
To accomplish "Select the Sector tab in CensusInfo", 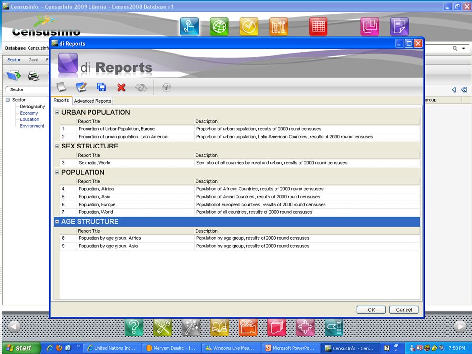I will (x=14, y=60).
